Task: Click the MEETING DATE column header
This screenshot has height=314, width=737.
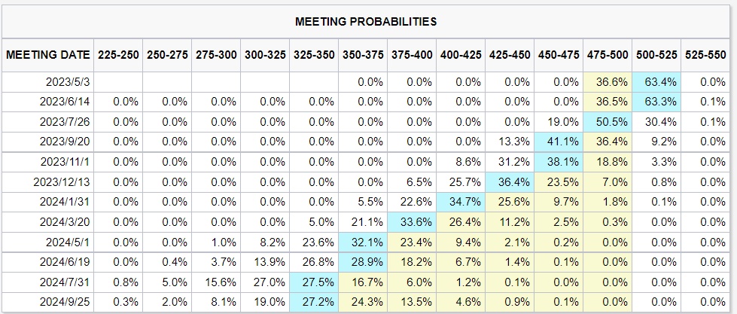Action: [48, 55]
